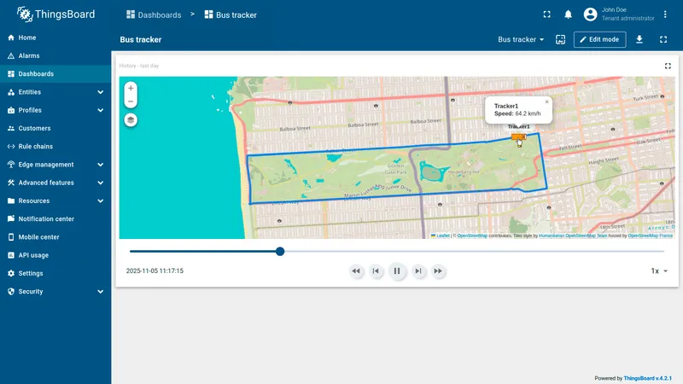This screenshot has width=683, height=384.
Task: Open the Bus tracker state dropdown
Action: [521, 39]
